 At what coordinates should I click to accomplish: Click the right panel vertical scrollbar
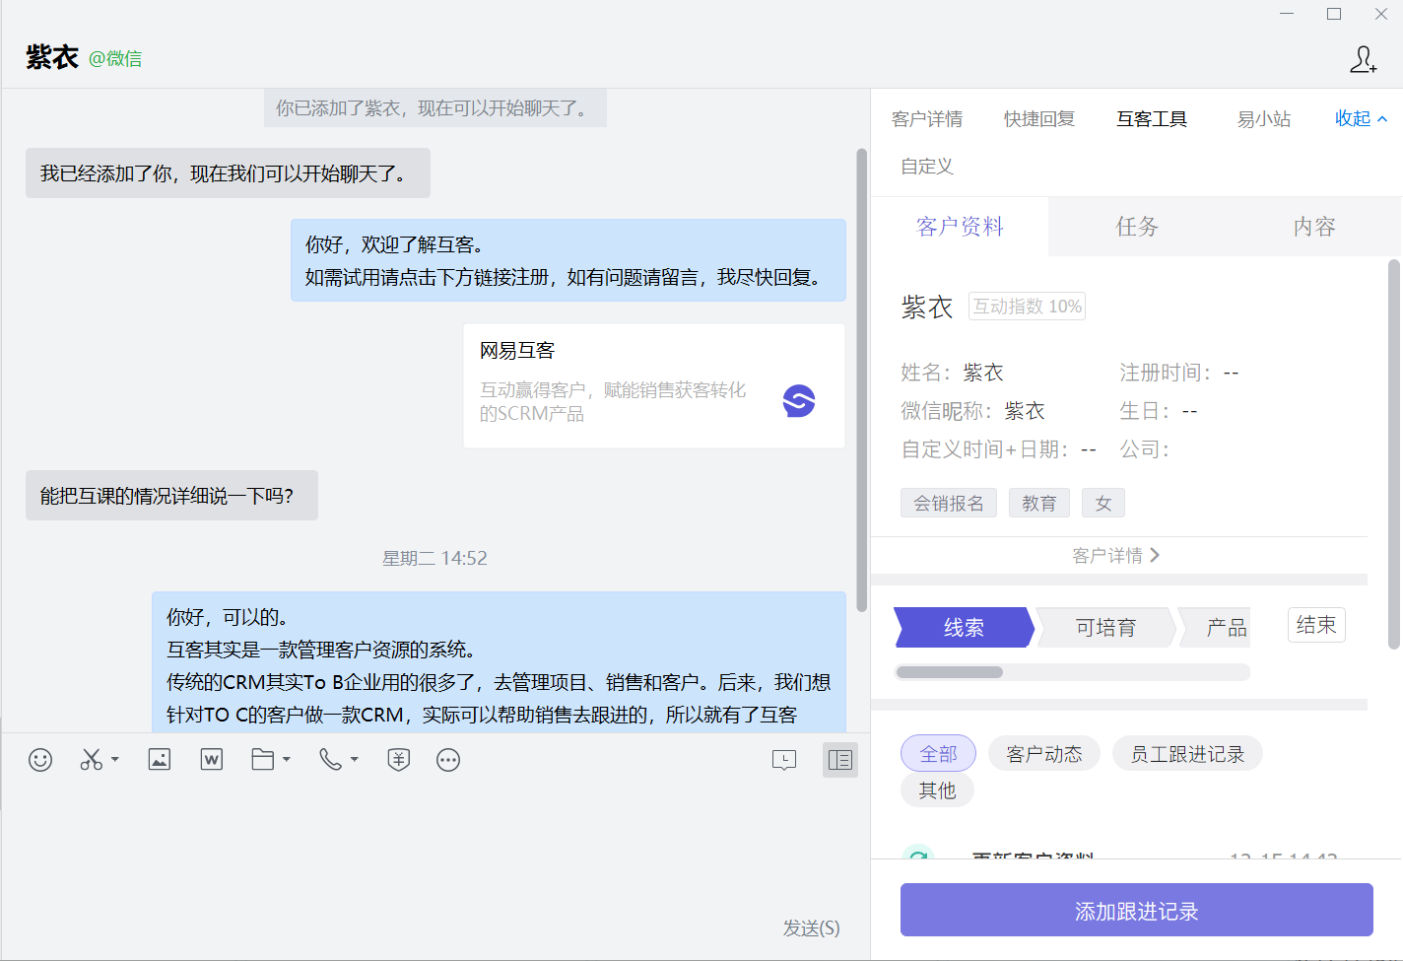[x=1393, y=453]
